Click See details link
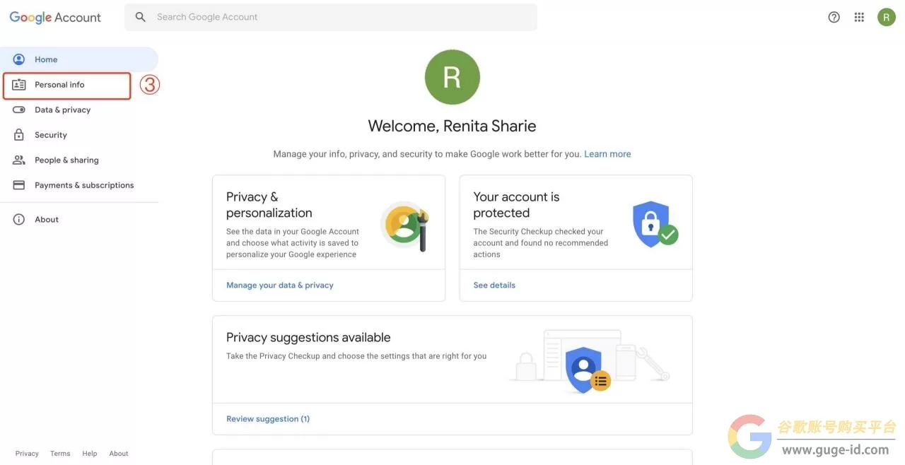The image size is (905, 465). pos(494,286)
